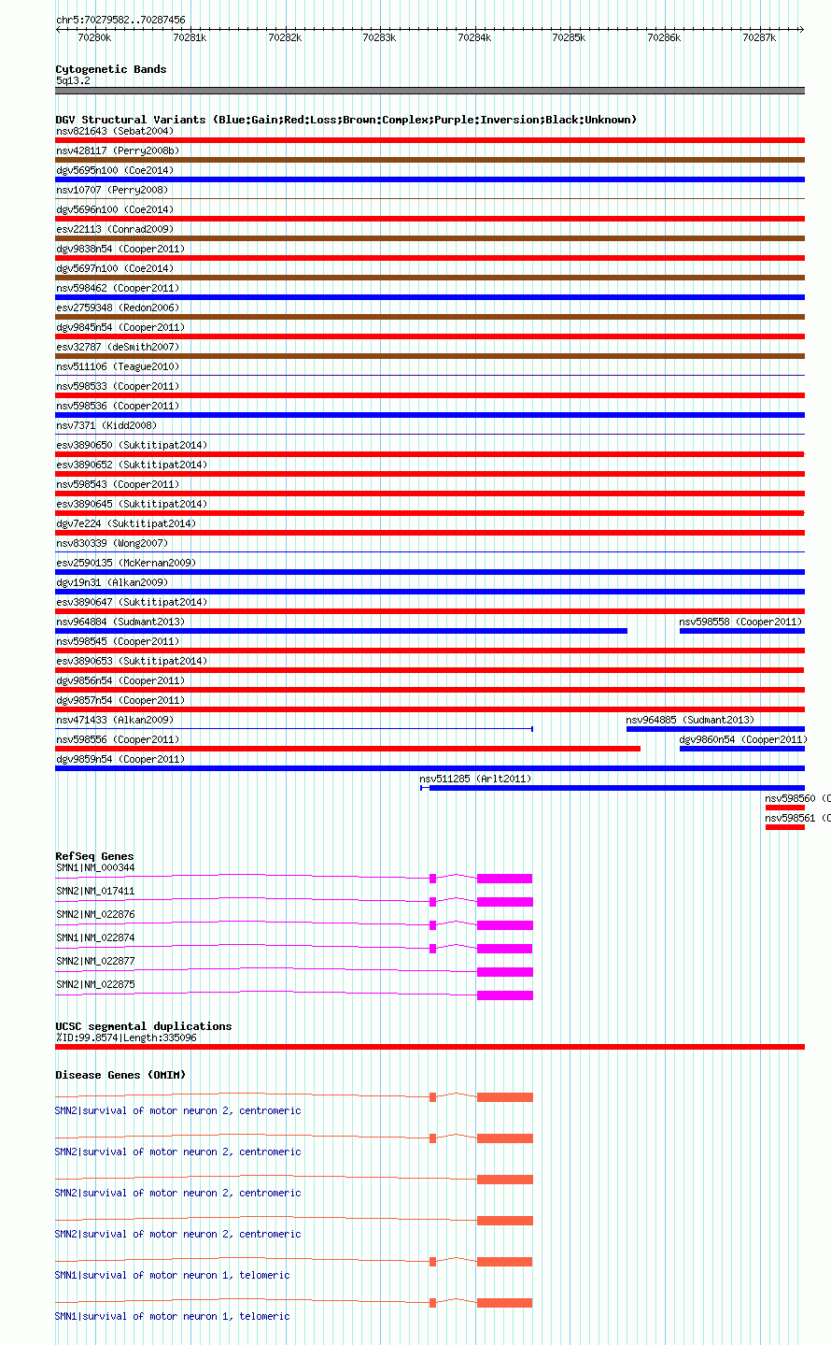Open variant dgv7e224 (Suktitipat2014)

(x=126, y=523)
